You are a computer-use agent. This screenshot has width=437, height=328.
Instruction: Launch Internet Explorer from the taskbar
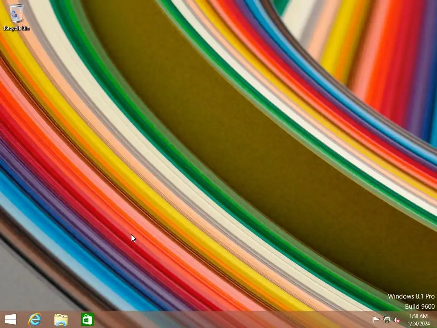click(35, 319)
